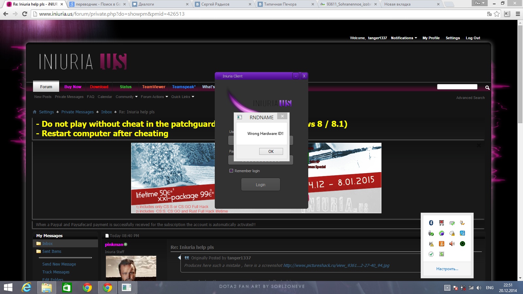This screenshot has height=294, width=523.
Task: Click the pinkman username link
Action: [114, 244]
